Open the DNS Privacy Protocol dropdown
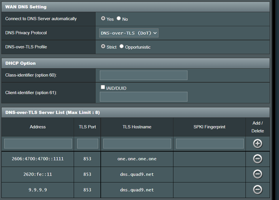Image resolution: width=279 pixels, height=200 pixels. (129, 33)
